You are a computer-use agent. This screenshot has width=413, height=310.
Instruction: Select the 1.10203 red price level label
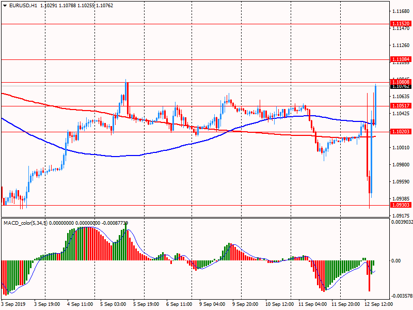(401, 132)
